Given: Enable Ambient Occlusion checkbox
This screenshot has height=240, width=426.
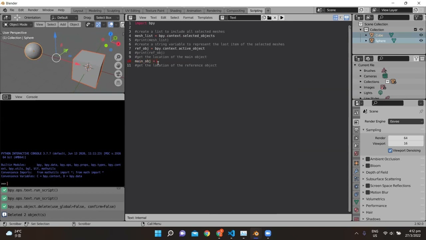Looking at the screenshot, I should 368,159.
